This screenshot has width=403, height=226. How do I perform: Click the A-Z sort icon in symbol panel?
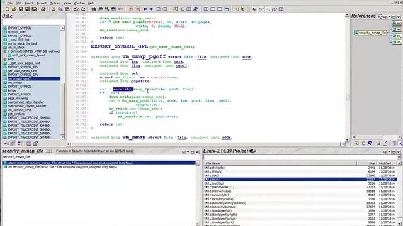[x=7, y=144]
